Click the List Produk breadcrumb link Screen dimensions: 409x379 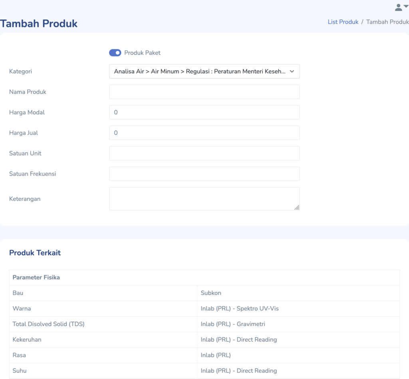point(343,22)
